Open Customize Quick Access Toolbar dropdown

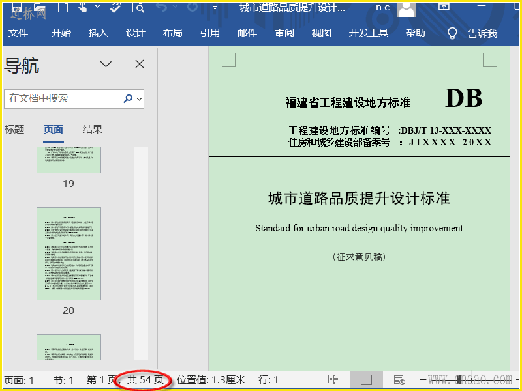[x=215, y=7]
